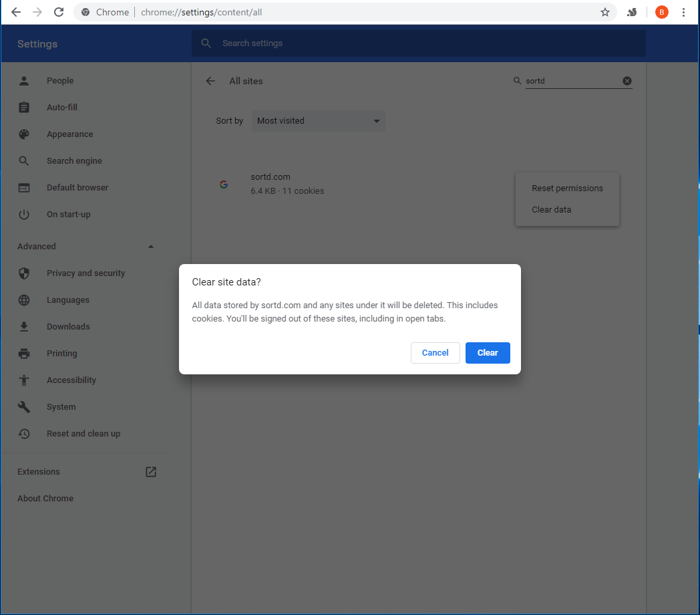Select Clear data from the menu
700x615 pixels.
click(x=567, y=210)
